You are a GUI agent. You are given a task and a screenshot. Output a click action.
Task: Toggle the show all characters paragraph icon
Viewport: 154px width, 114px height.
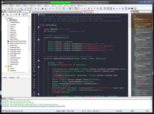click(x=67, y=9)
